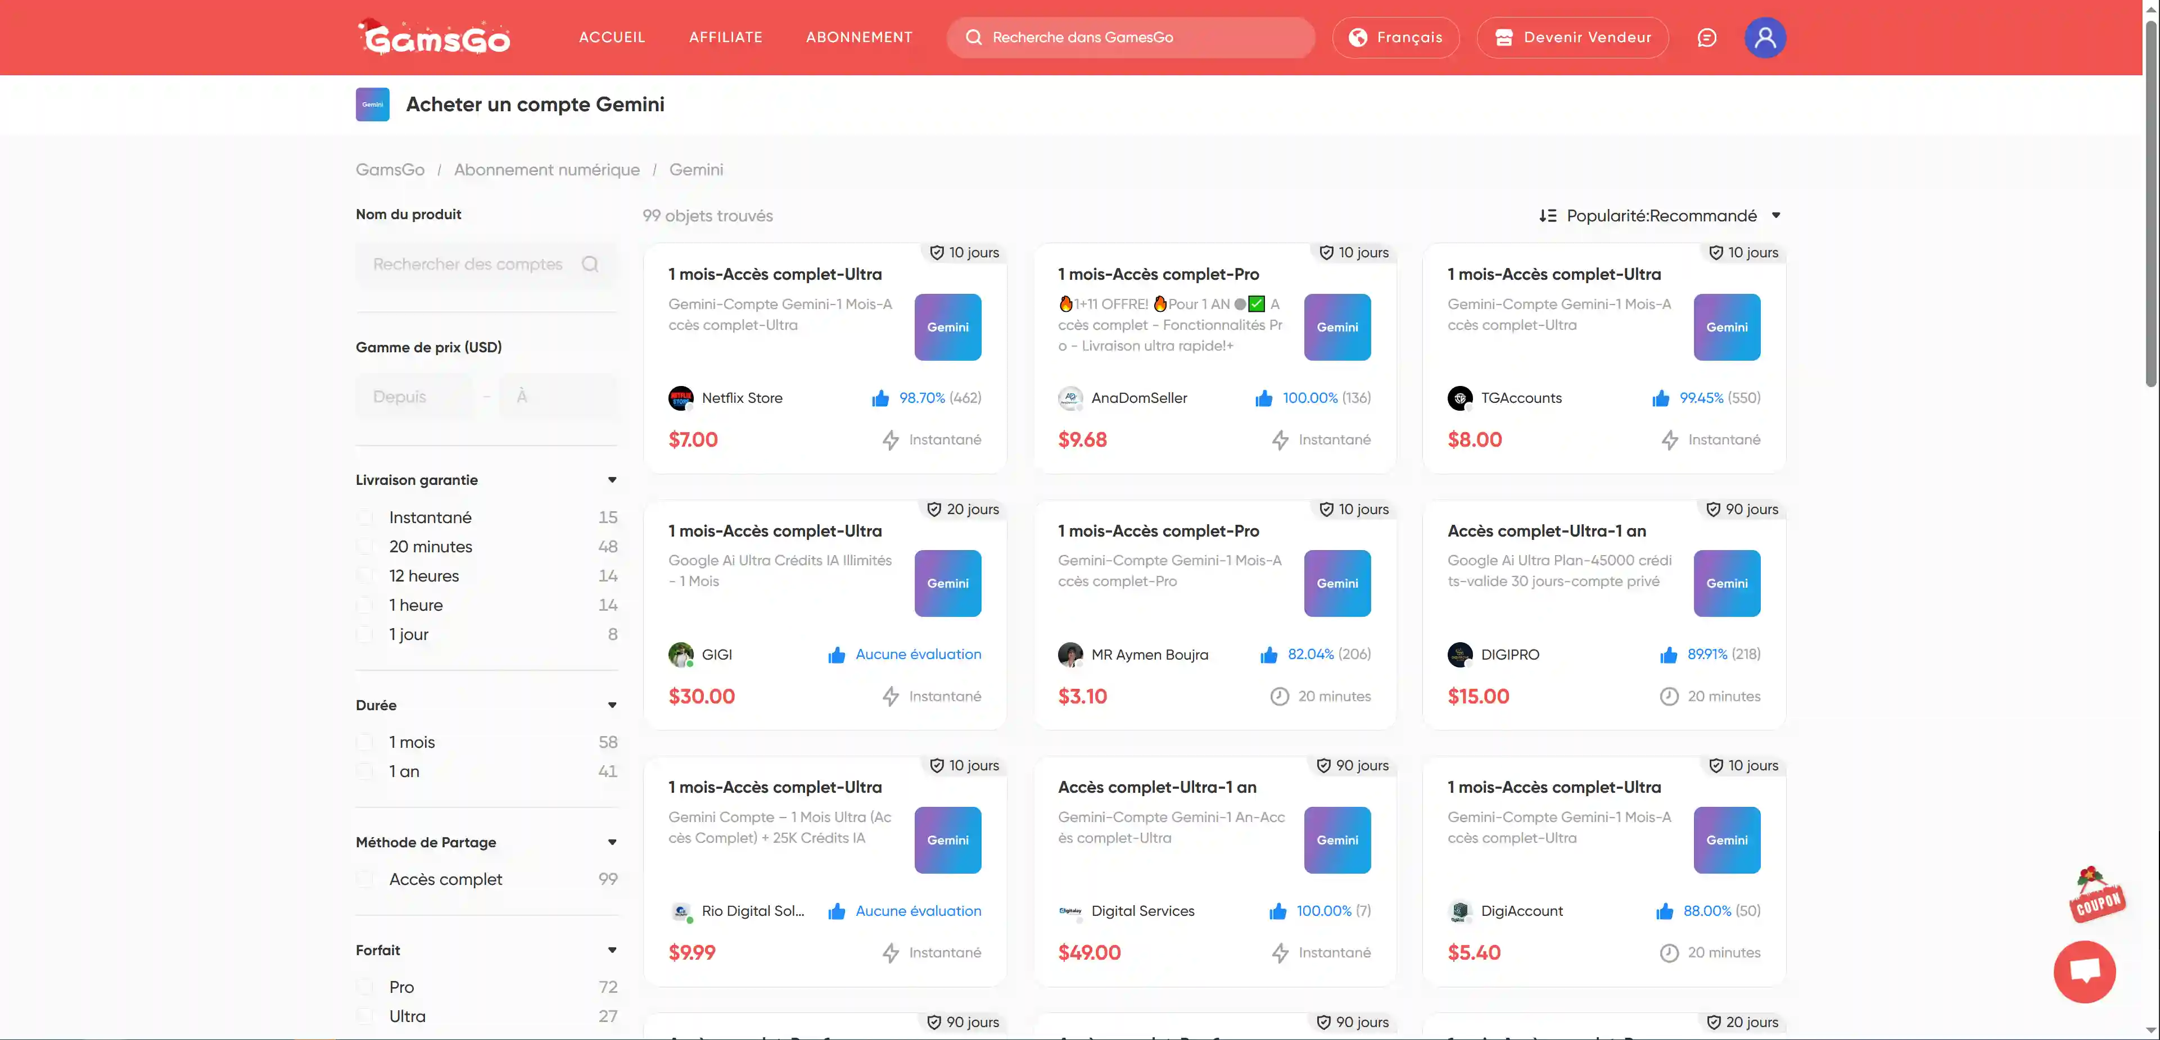Open the messages chat icon in header
Screen dimensions: 2160x1040
click(x=1706, y=38)
